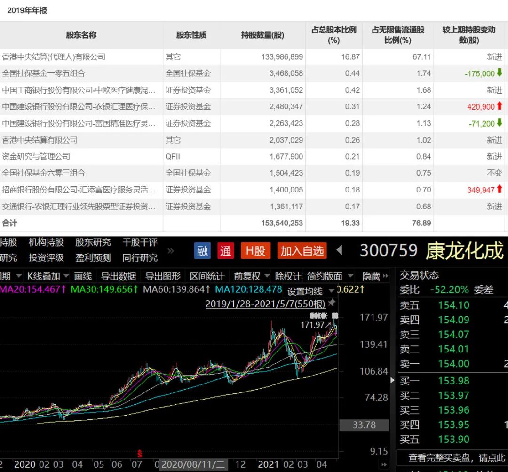
Task: Click the 较上期持股变动数(股) column header
Action: pos(469,35)
